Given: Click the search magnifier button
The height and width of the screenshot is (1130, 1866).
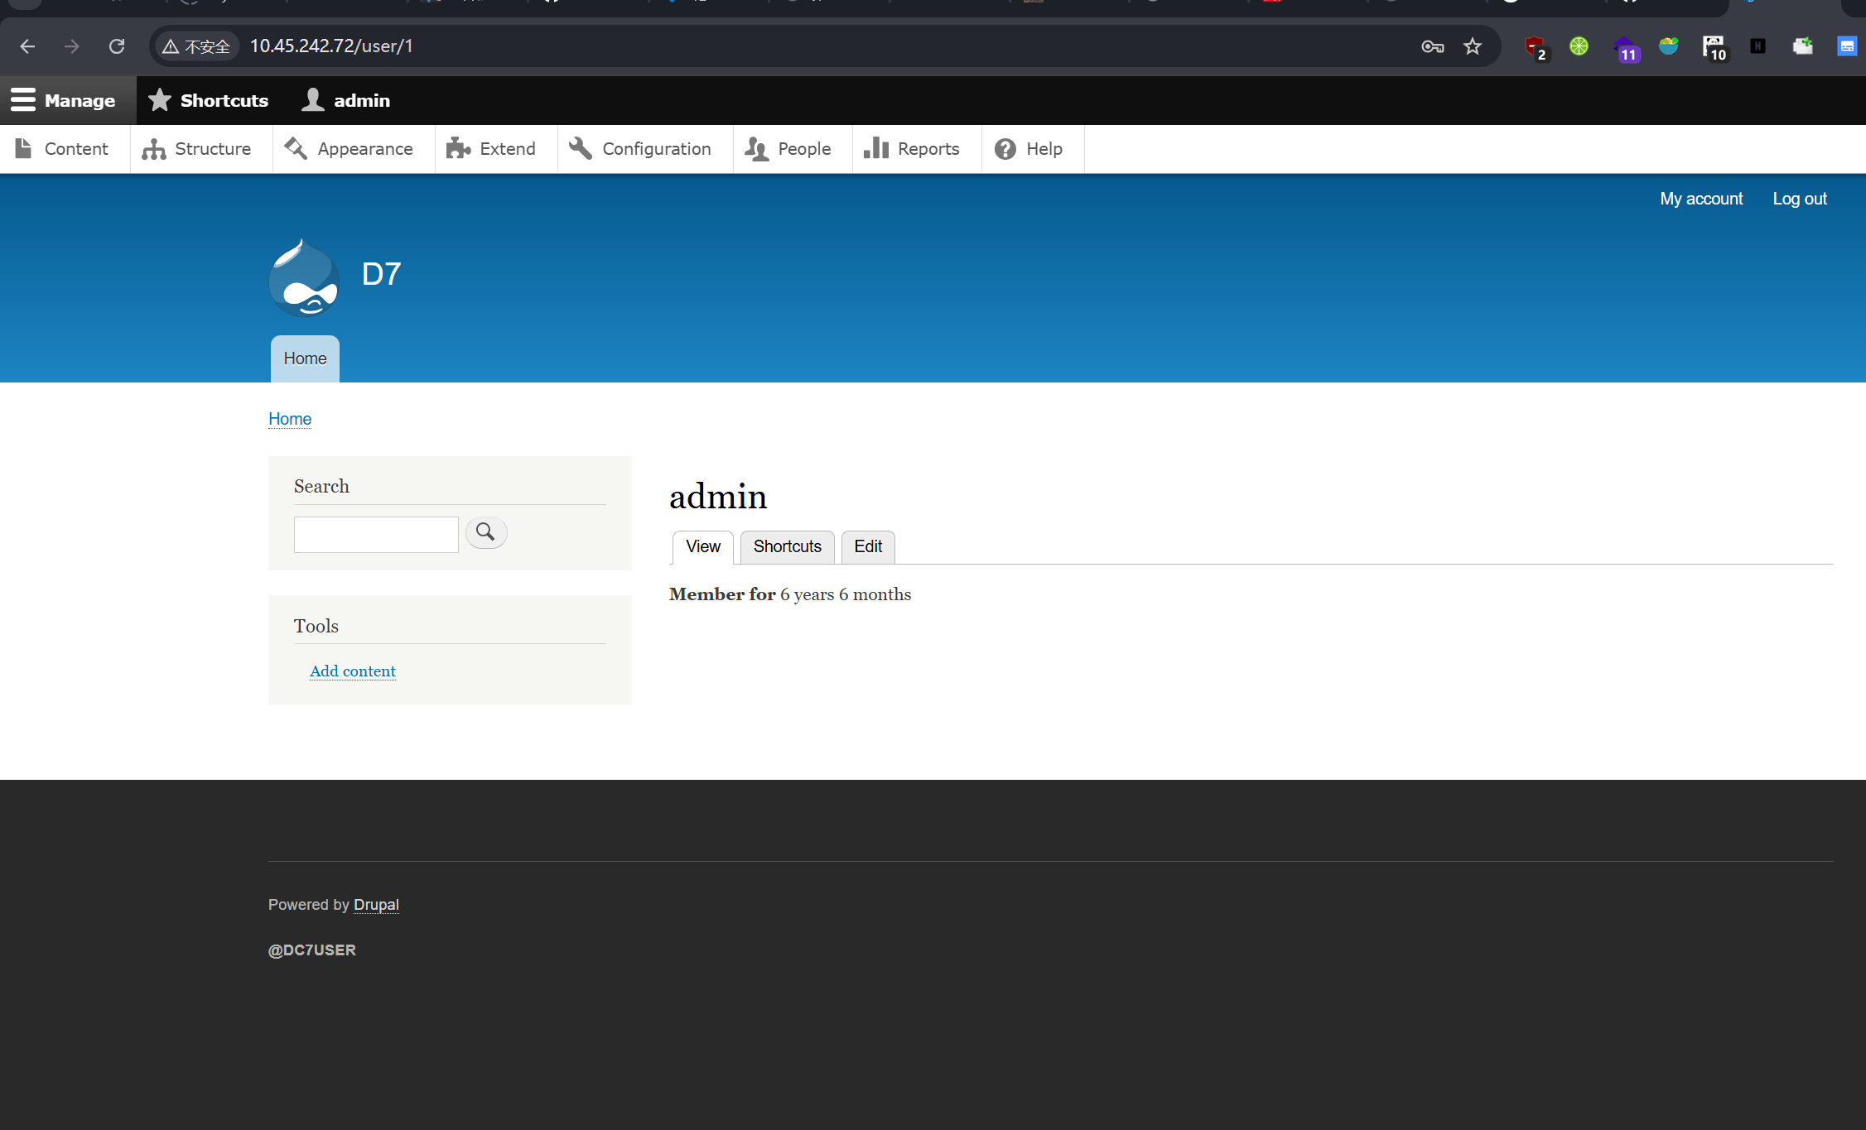Looking at the screenshot, I should click(486, 532).
